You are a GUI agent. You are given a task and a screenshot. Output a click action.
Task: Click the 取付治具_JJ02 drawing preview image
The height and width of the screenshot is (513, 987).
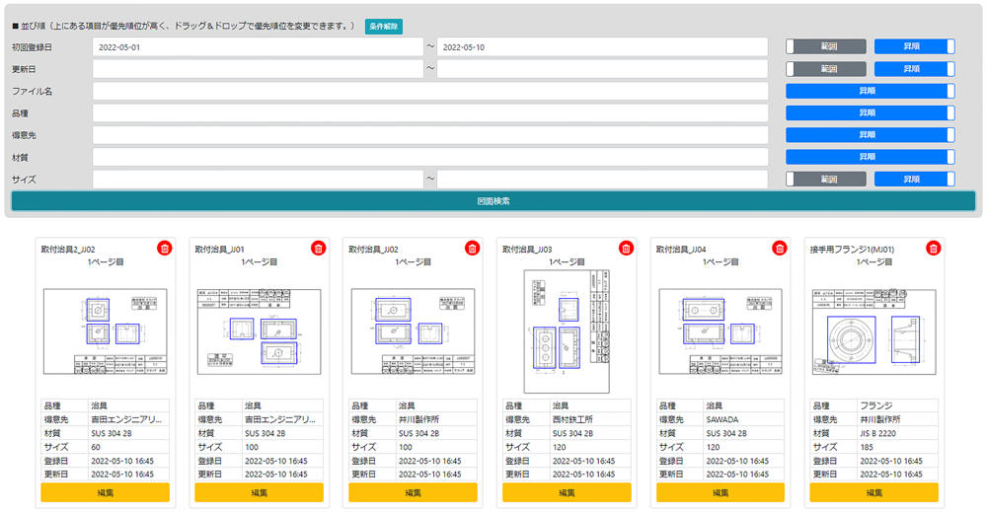413,331
